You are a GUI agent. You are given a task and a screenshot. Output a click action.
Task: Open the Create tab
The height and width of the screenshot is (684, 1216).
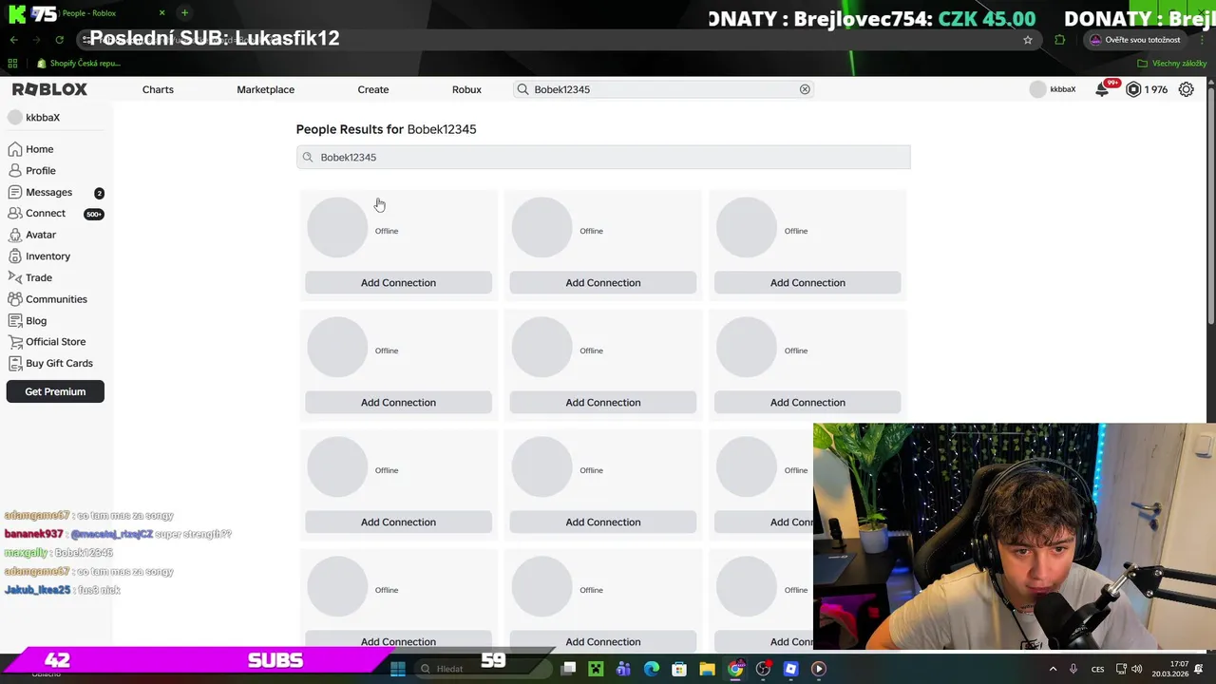(373, 89)
